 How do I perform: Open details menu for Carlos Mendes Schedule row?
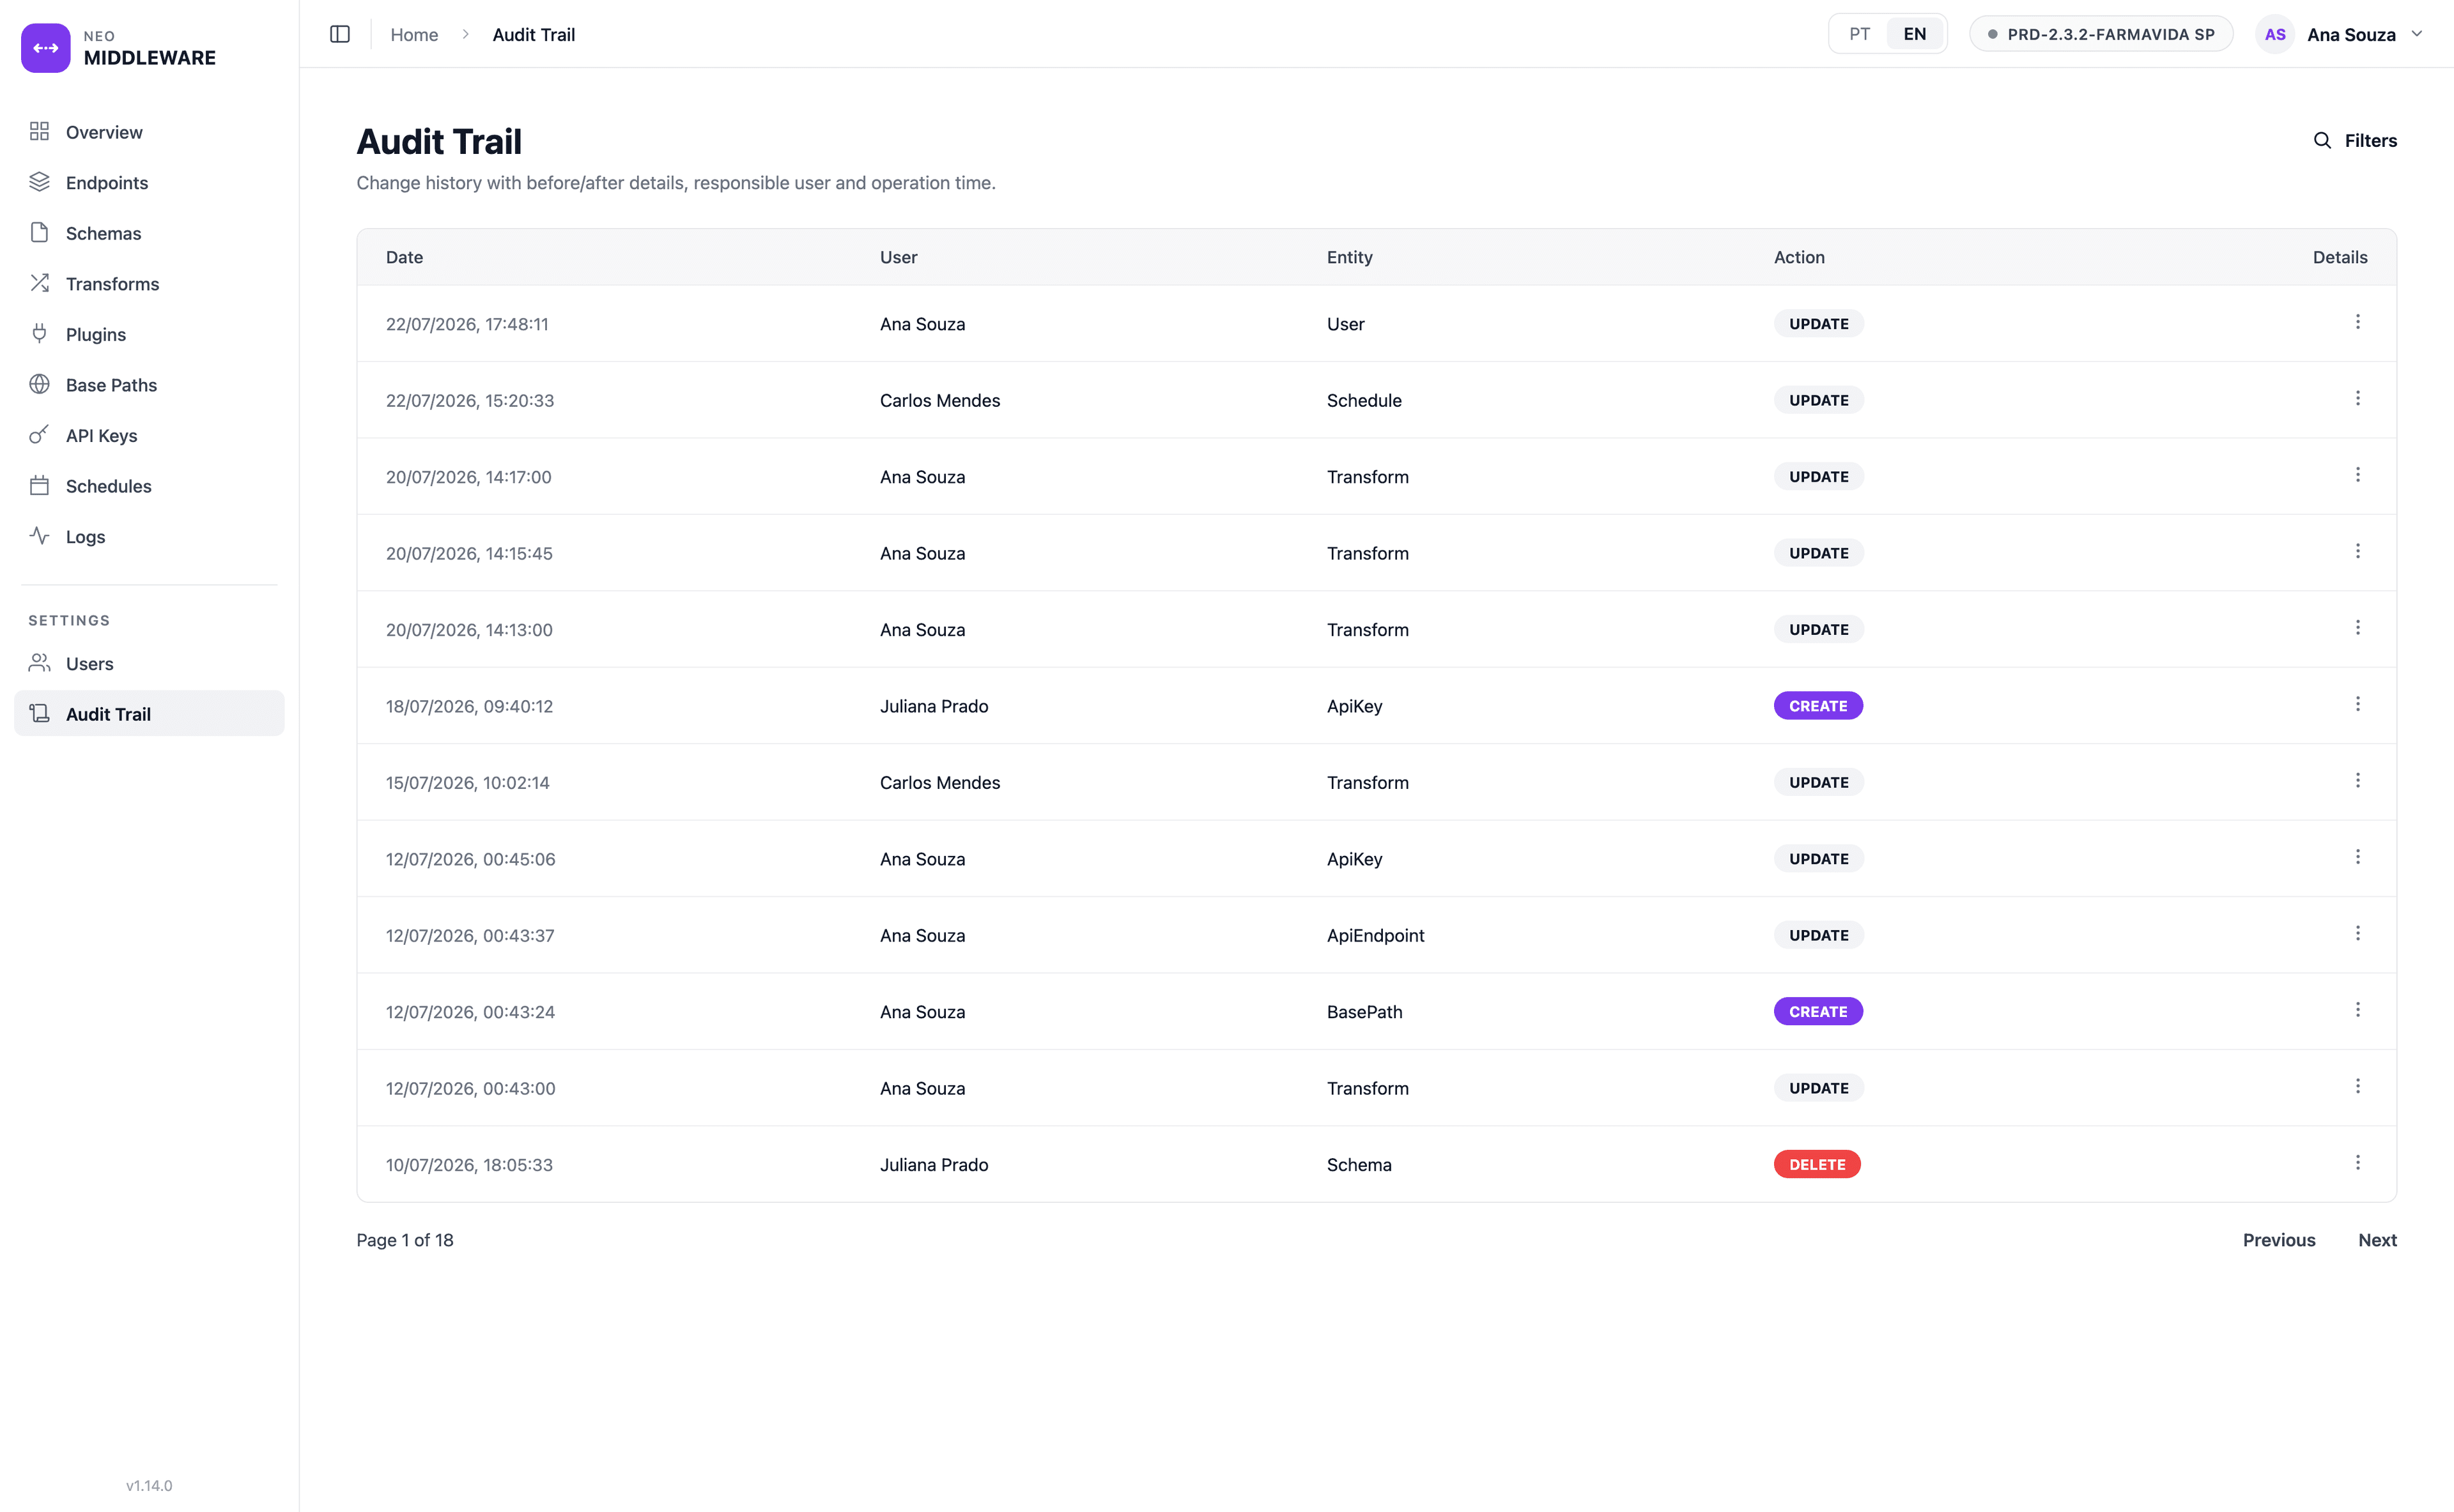[x=2357, y=399]
